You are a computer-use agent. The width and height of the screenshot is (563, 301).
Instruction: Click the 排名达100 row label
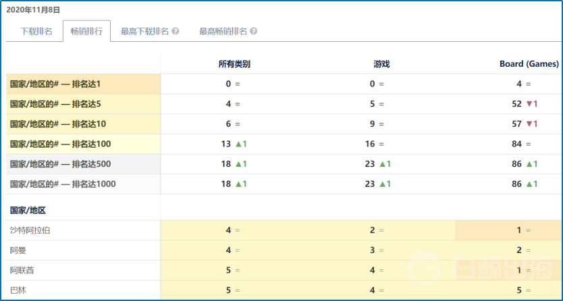click(60, 144)
